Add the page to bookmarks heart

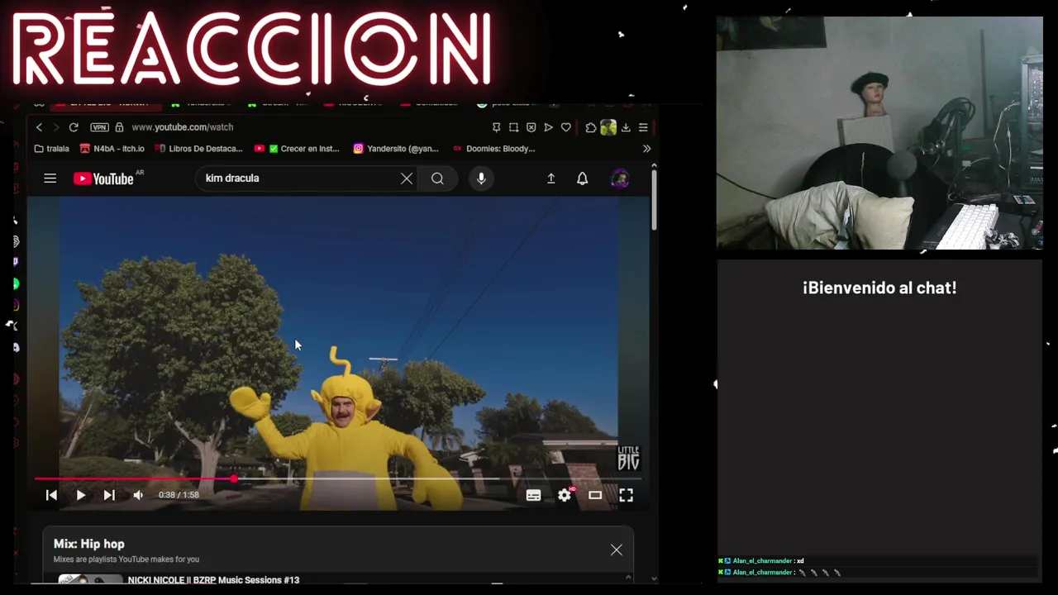[x=565, y=127]
